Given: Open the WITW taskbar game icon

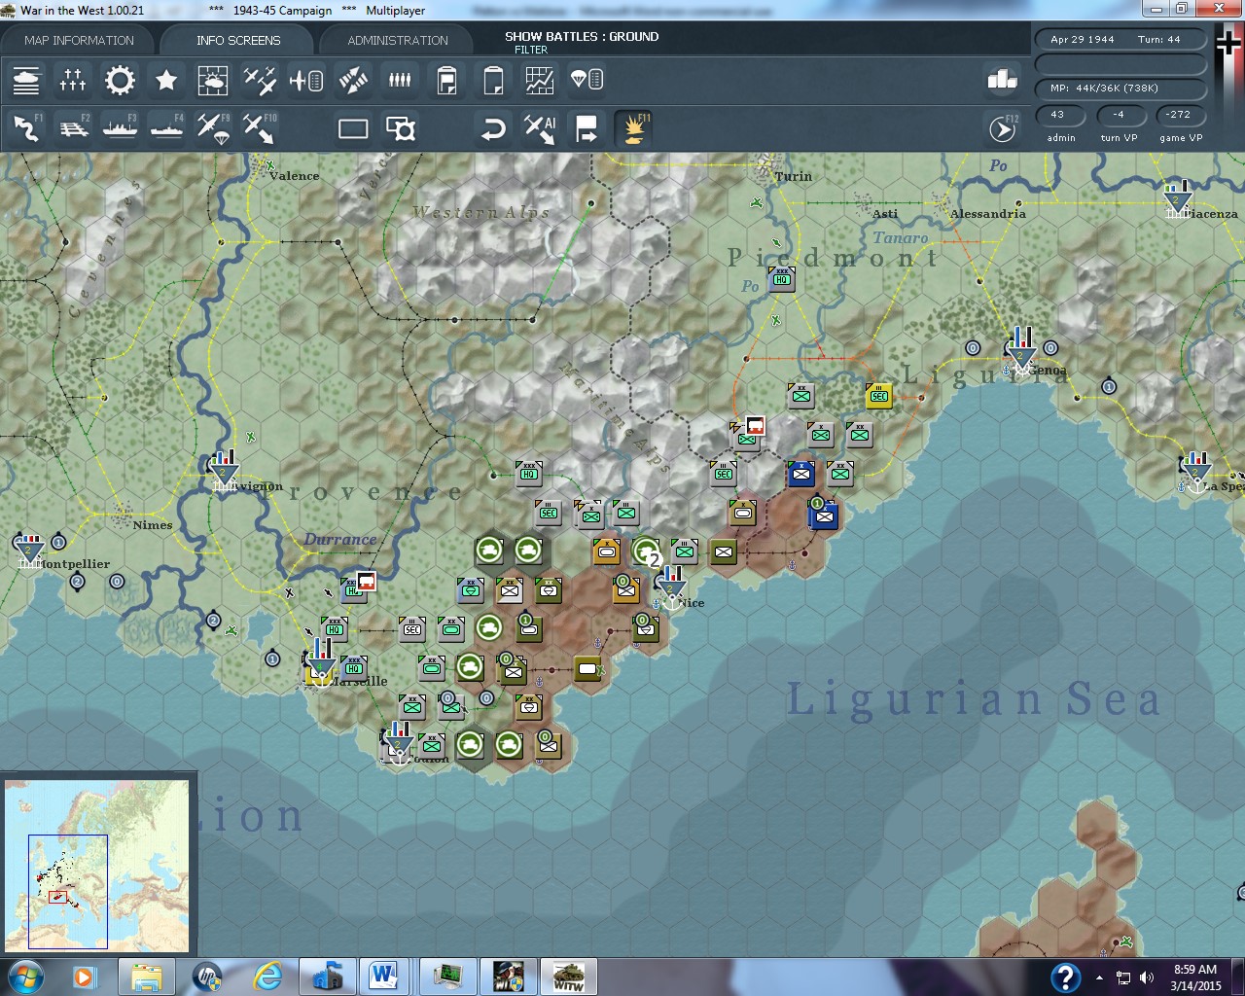Looking at the screenshot, I should (569, 977).
